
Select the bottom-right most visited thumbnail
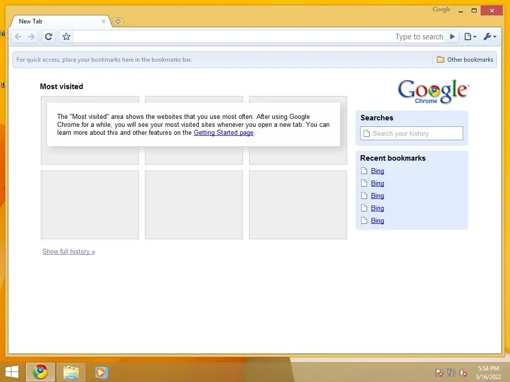click(x=298, y=205)
